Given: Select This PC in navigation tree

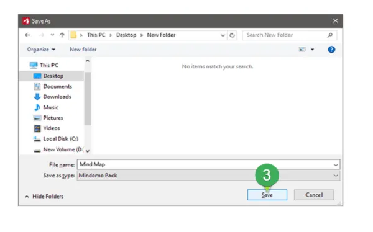Looking at the screenshot, I should tap(49, 65).
